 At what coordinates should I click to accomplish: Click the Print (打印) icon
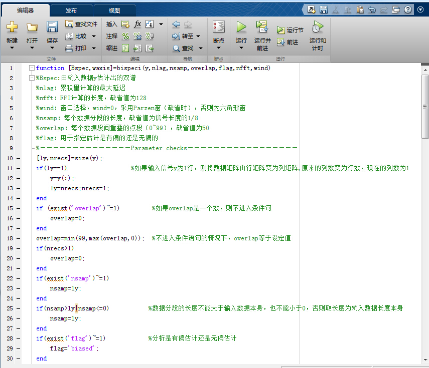coord(69,49)
